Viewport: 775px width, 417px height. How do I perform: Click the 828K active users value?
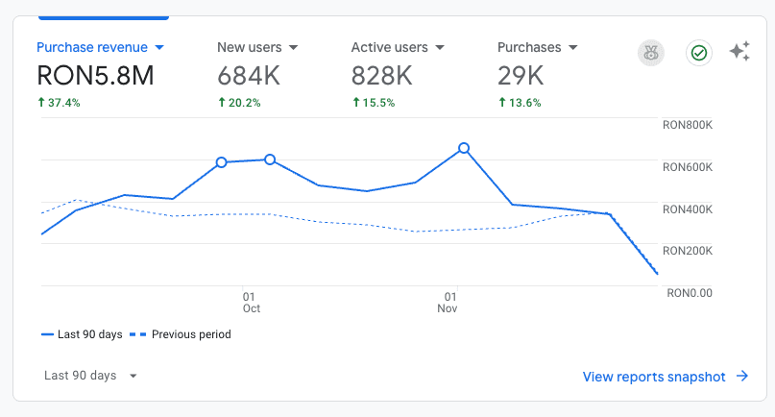tap(381, 76)
